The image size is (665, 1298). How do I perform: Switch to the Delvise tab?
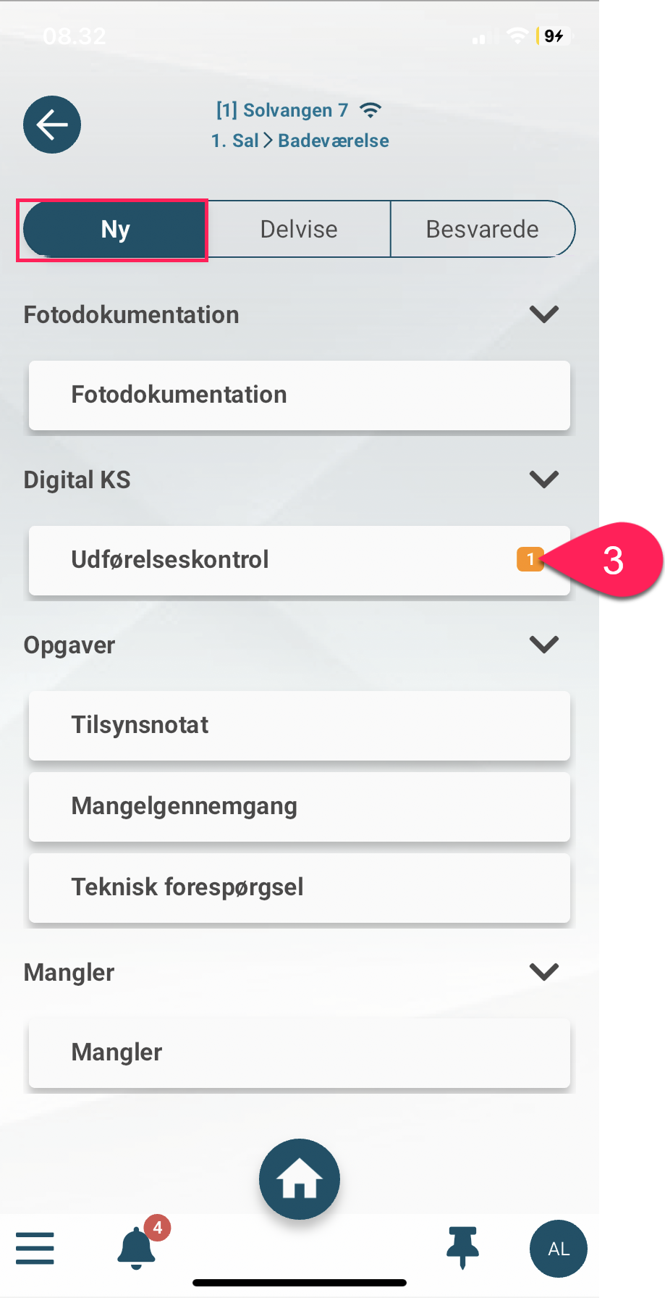click(299, 230)
